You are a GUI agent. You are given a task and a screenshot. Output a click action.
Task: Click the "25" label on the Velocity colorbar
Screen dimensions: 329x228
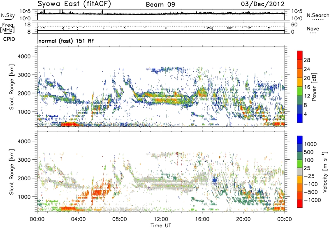point(307,168)
